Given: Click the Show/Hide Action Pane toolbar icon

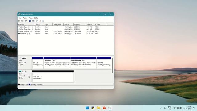Looking at the screenshot, I should [x=33, y=21].
